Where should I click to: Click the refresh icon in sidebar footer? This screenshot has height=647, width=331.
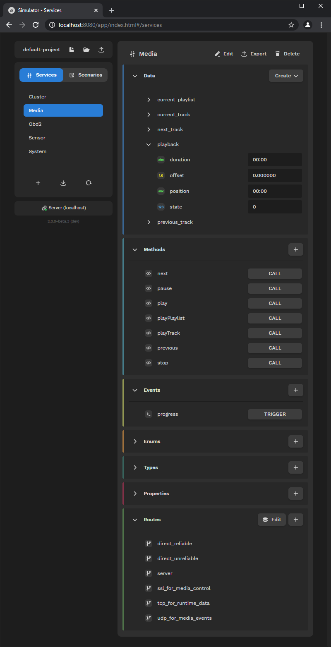click(89, 182)
